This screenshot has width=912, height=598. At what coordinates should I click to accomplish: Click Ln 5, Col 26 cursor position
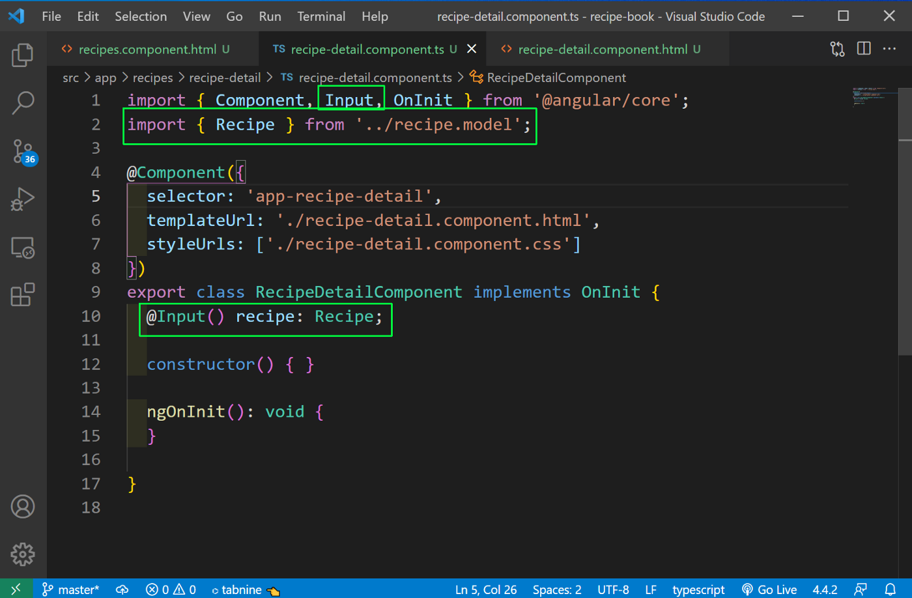pos(486,589)
